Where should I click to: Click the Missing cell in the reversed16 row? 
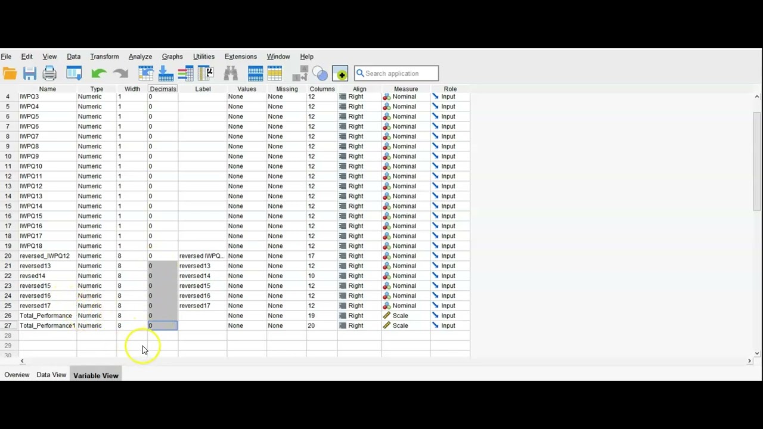287,296
